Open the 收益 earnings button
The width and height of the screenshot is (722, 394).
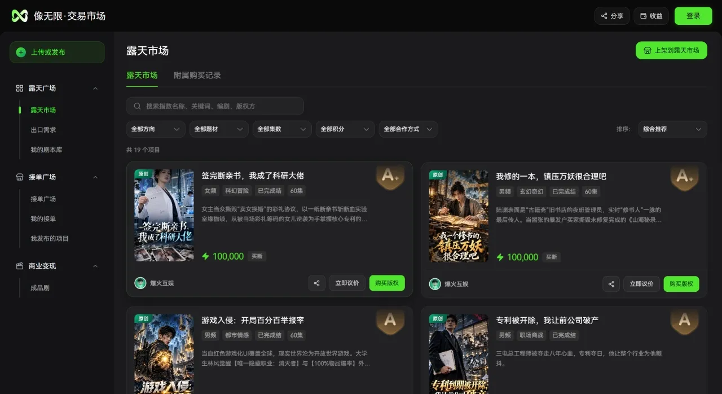(x=651, y=16)
